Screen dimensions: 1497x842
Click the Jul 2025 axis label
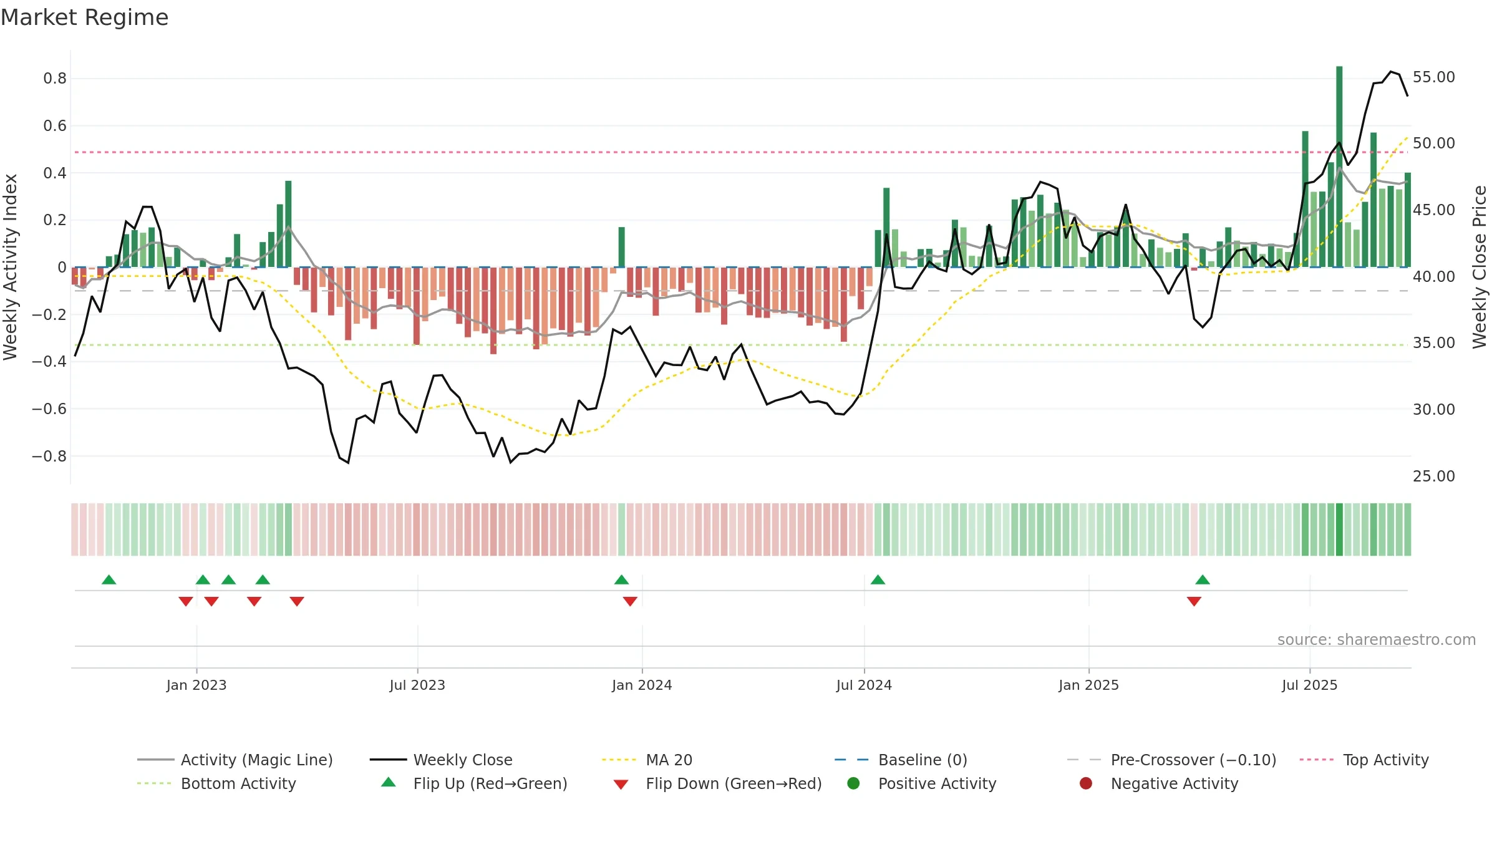[x=1310, y=685]
